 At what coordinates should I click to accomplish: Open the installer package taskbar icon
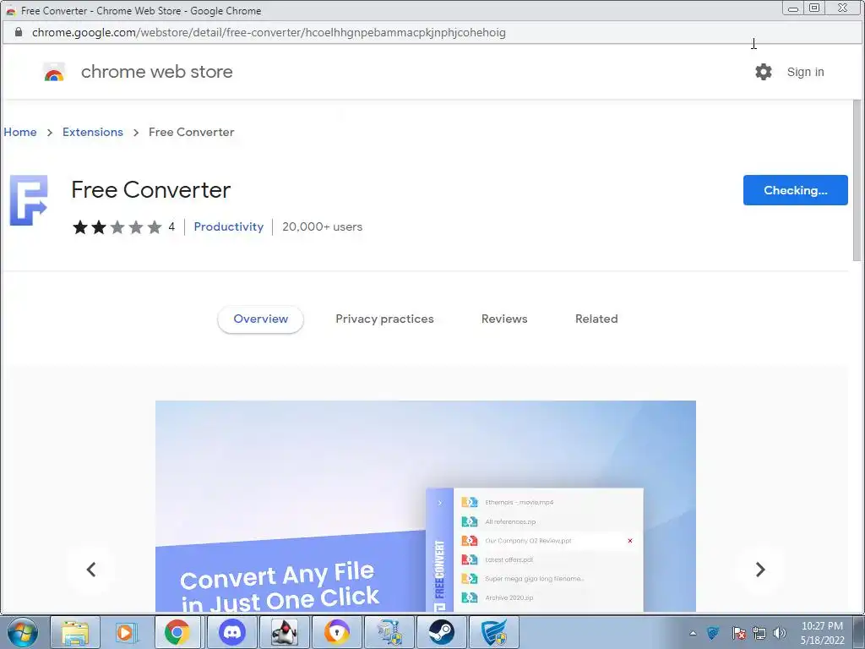(x=389, y=632)
